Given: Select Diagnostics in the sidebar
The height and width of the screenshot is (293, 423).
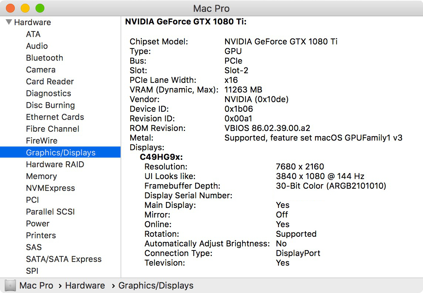Looking at the screenshot, I should point(48,93).
